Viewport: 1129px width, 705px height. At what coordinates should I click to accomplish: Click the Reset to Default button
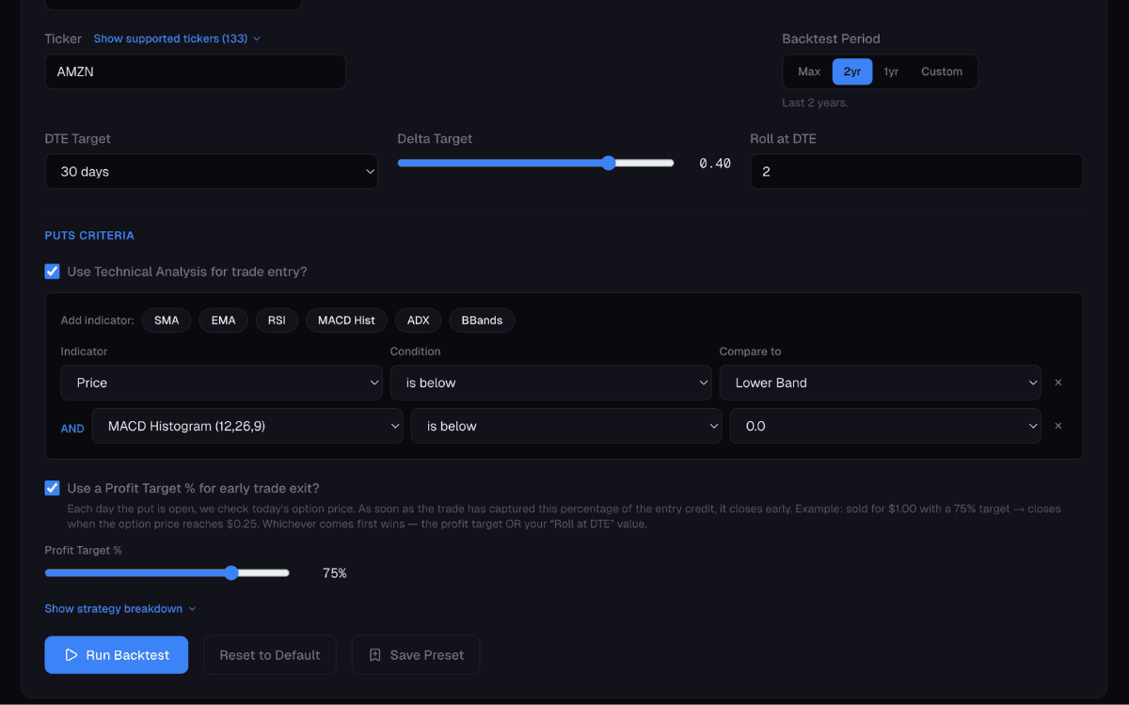pos(270,655)
